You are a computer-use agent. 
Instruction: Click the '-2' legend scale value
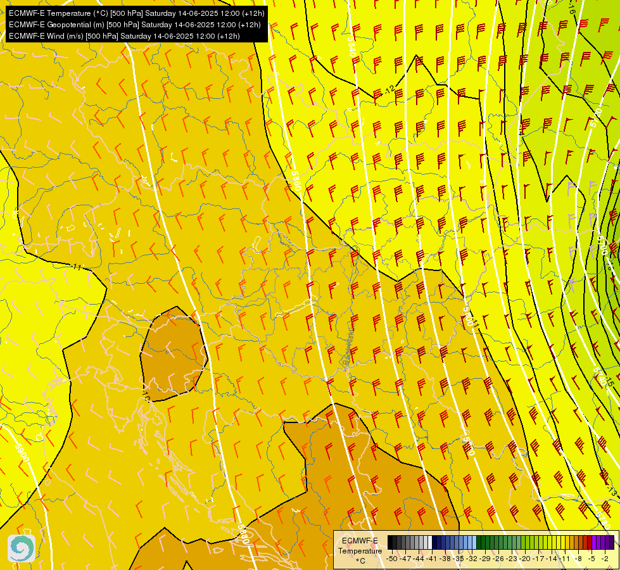coord(605,559)
